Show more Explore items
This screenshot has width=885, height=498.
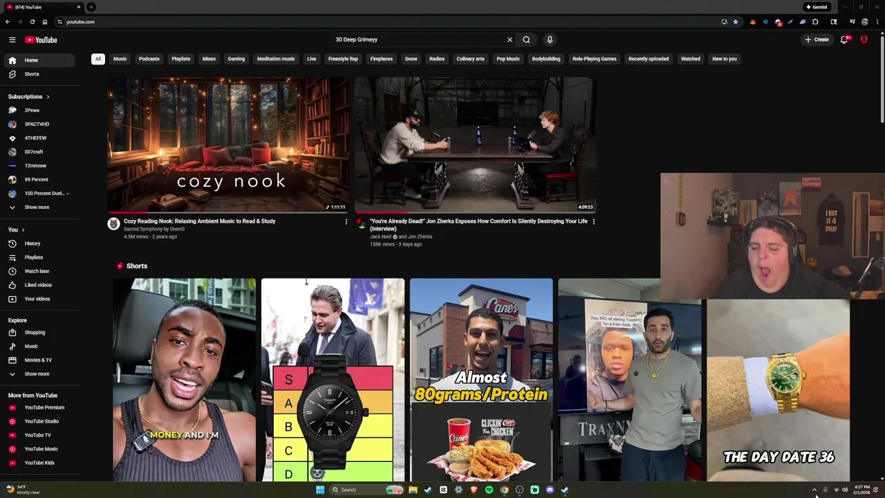pyautogui.click(x=39, y=373)
